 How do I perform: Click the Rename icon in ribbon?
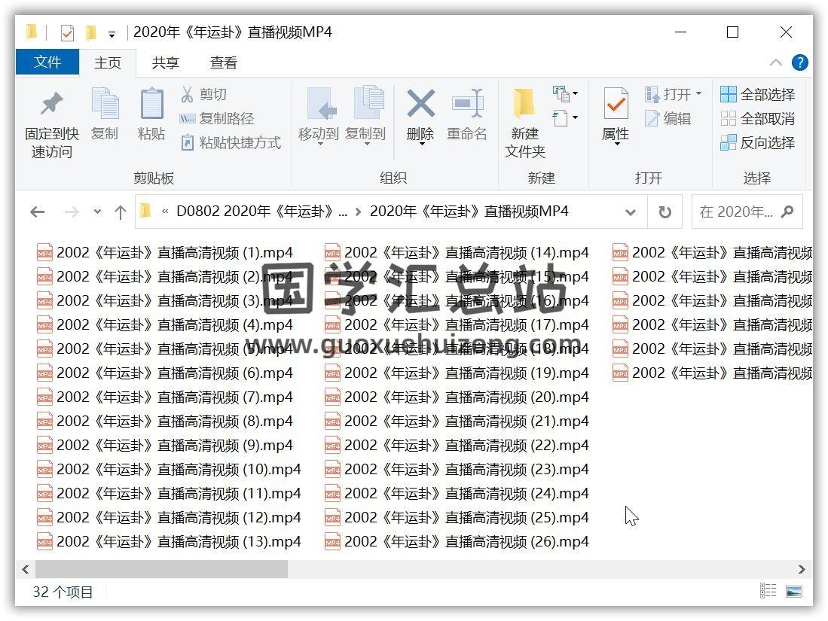(467, 105)
